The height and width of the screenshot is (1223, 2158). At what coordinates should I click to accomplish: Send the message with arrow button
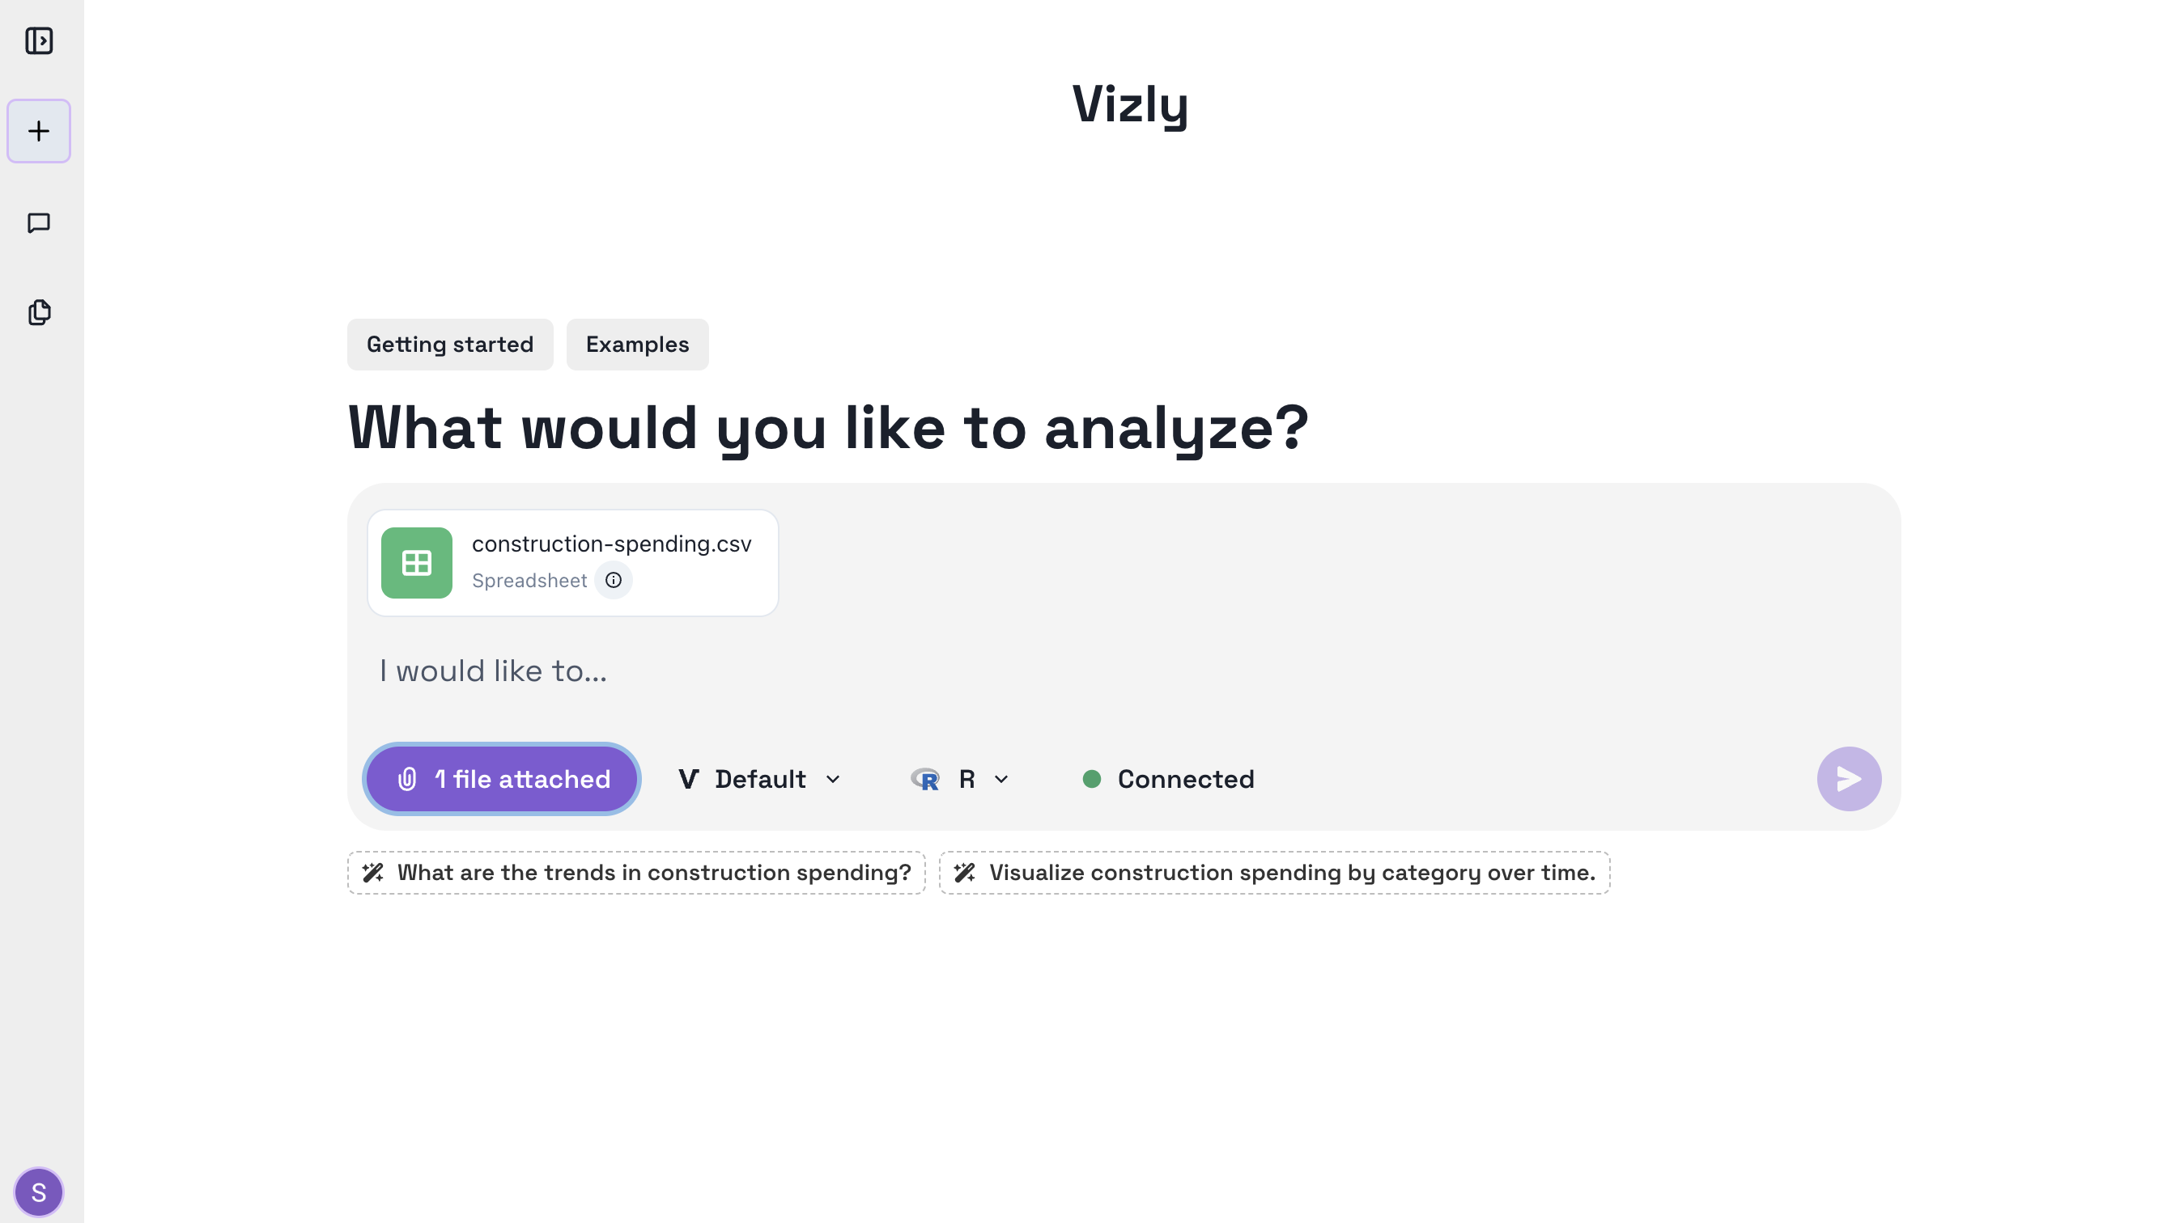[x=1849, y=779]
